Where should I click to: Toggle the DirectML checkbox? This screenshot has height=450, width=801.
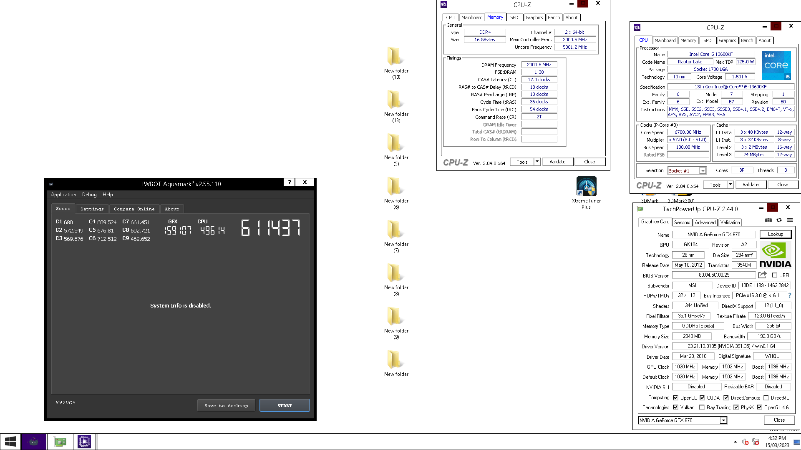[x=766, y=398]
